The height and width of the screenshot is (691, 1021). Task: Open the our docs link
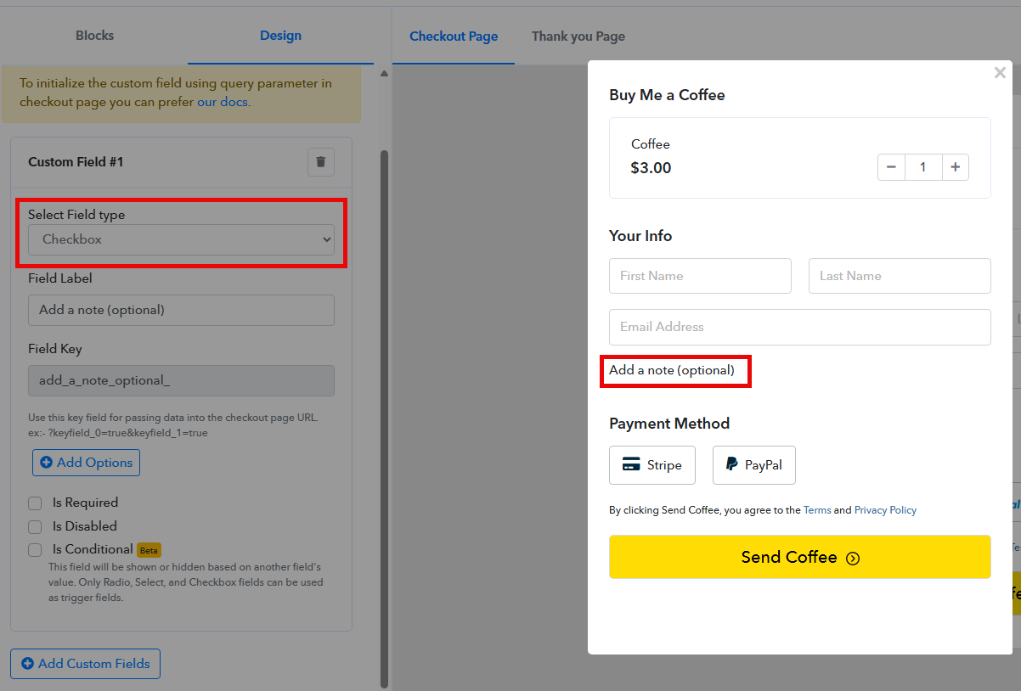[223, 102]
